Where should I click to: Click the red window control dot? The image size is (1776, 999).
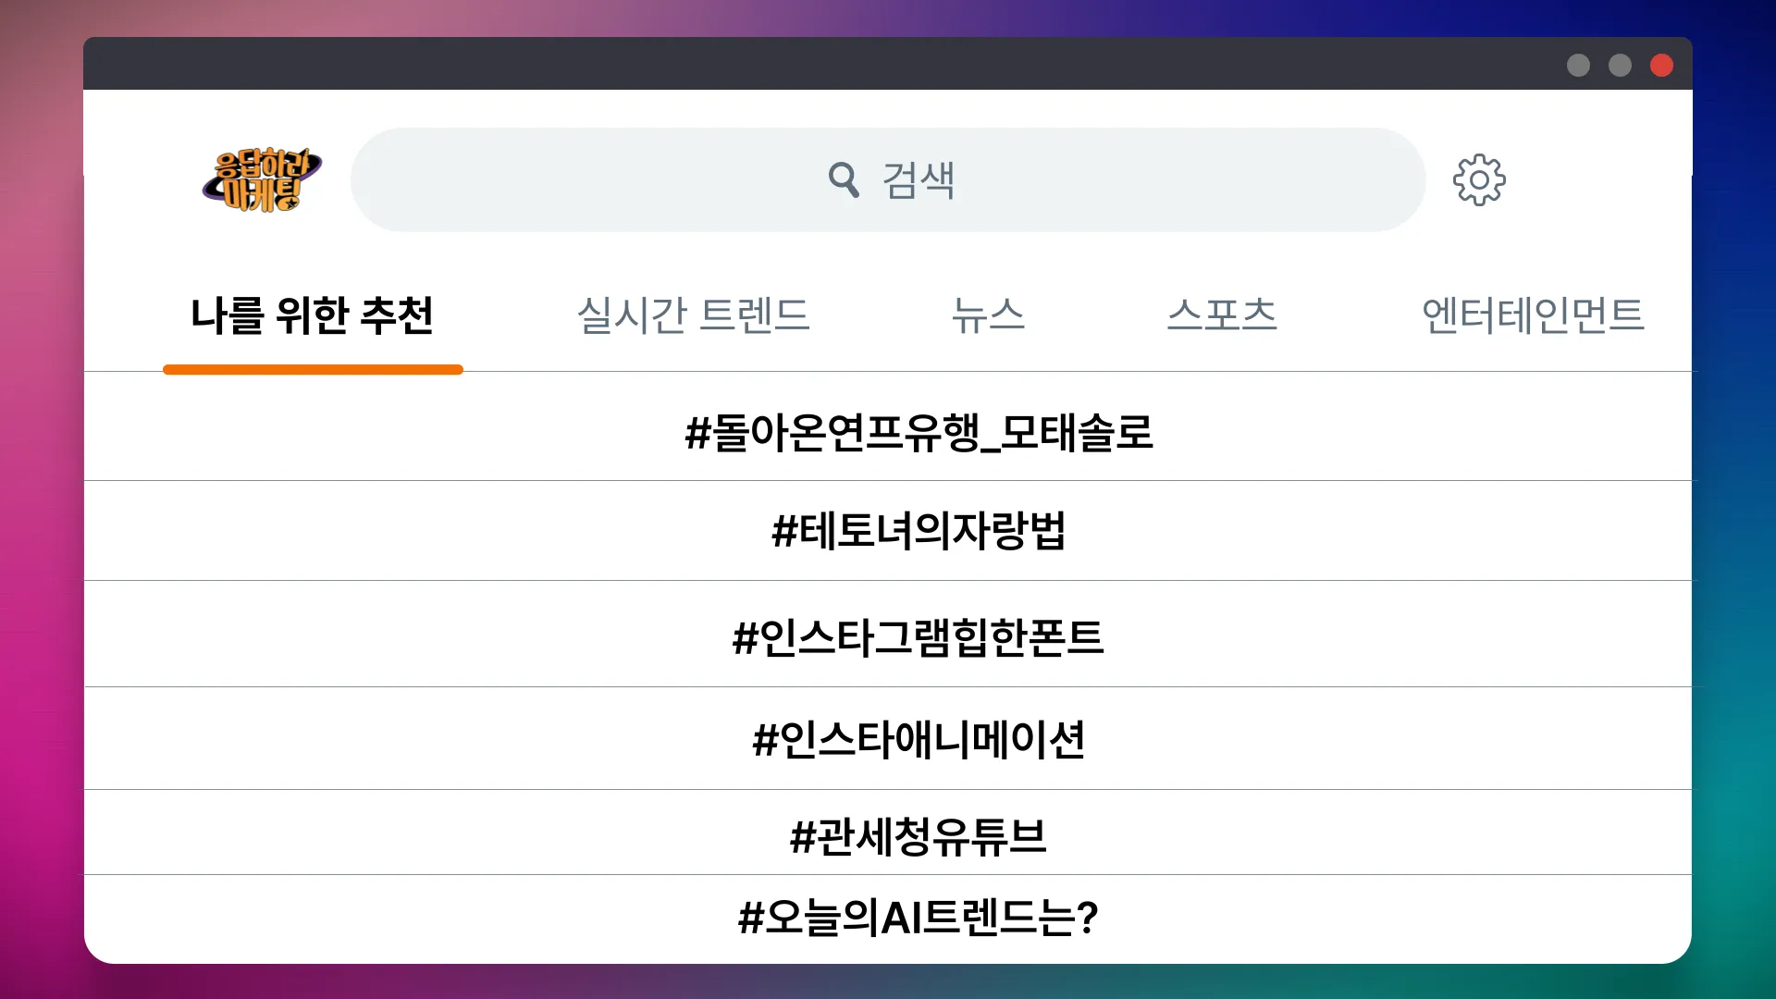[x=1661, y=65]
